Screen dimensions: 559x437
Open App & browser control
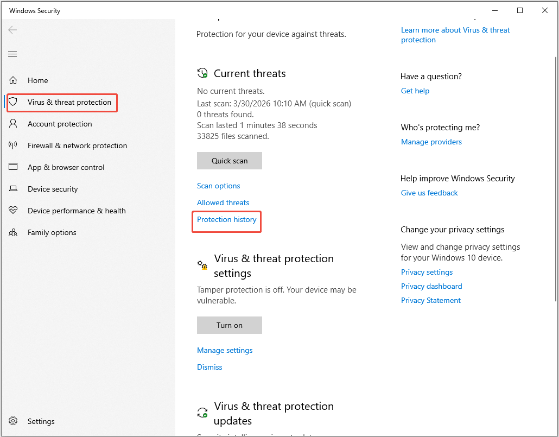click(66, 168)
